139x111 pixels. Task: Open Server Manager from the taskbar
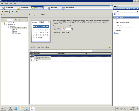point(10,109)
